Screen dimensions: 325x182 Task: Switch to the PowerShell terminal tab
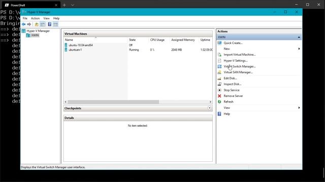tap(30, 5)
